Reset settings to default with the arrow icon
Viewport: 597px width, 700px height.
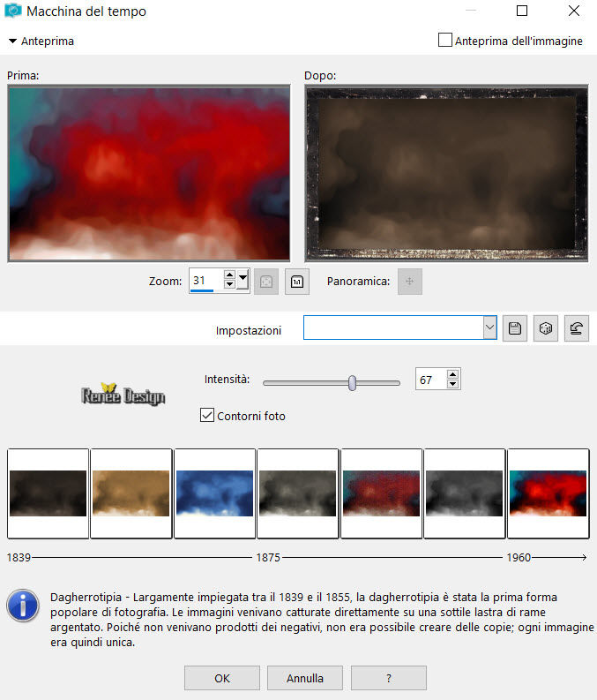point(577,328)
